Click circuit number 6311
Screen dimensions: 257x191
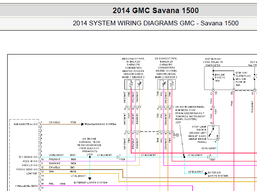pyautogui.click(x=73, y=155)
